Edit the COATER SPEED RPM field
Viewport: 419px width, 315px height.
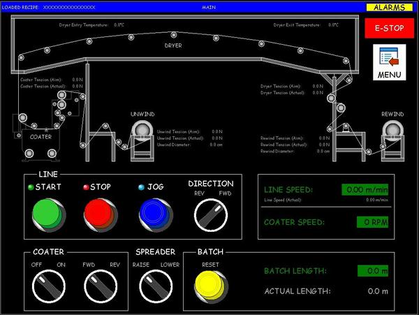[x=372, y=222]
